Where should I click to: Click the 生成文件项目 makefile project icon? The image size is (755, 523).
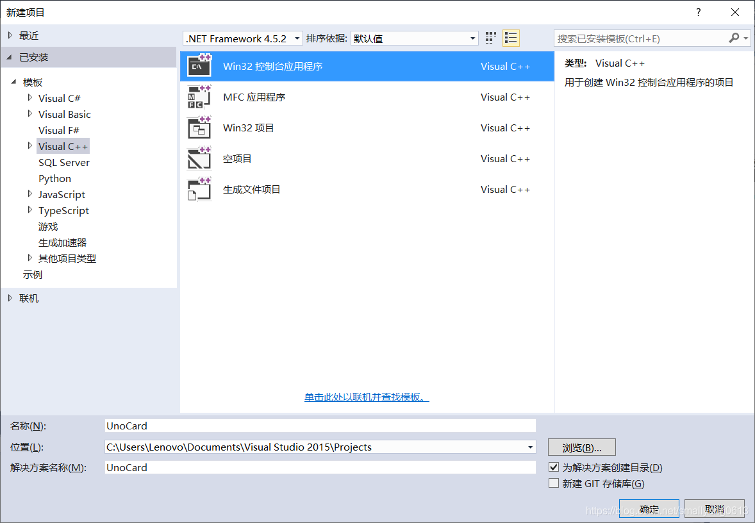pyautogui.click(x=199, y=189)
